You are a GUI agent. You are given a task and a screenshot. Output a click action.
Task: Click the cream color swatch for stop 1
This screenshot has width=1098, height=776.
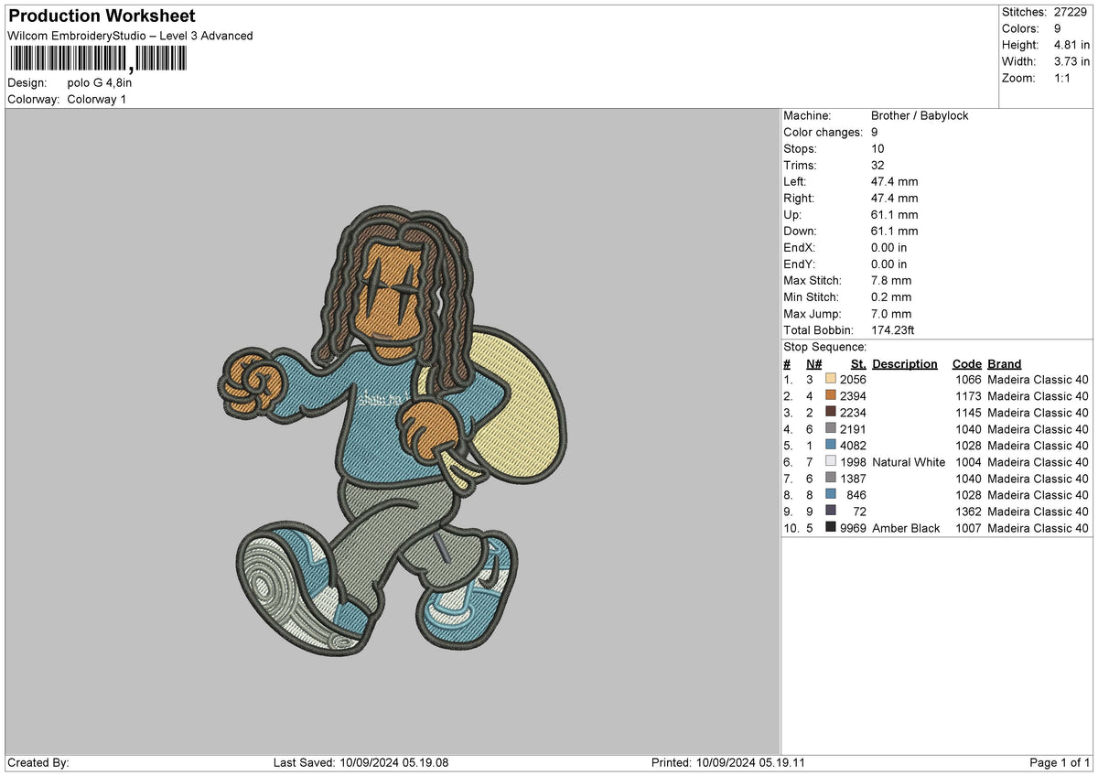point(831,379)
